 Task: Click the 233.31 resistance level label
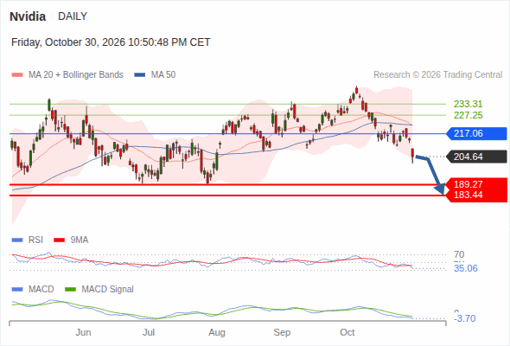coord(468,104)
